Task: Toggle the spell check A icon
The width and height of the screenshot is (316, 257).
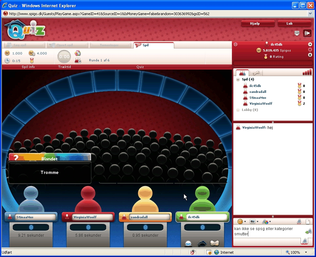Action: coord(299,222)
